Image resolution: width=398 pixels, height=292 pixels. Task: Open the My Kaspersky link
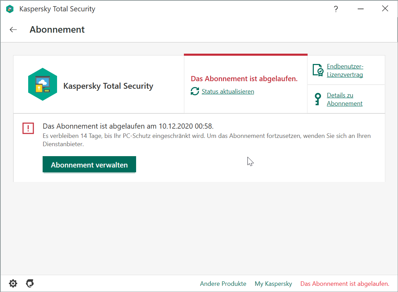point(273,284)
